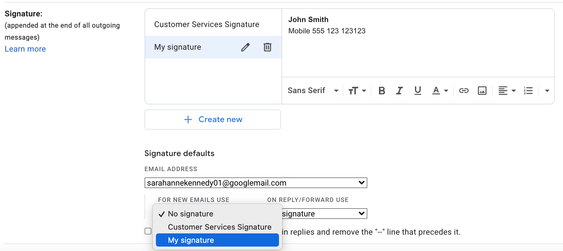This screenshot has height=251, width=563.
Task: Open the On Reply/Forward signature dropdown
Action: click(324, 214)
